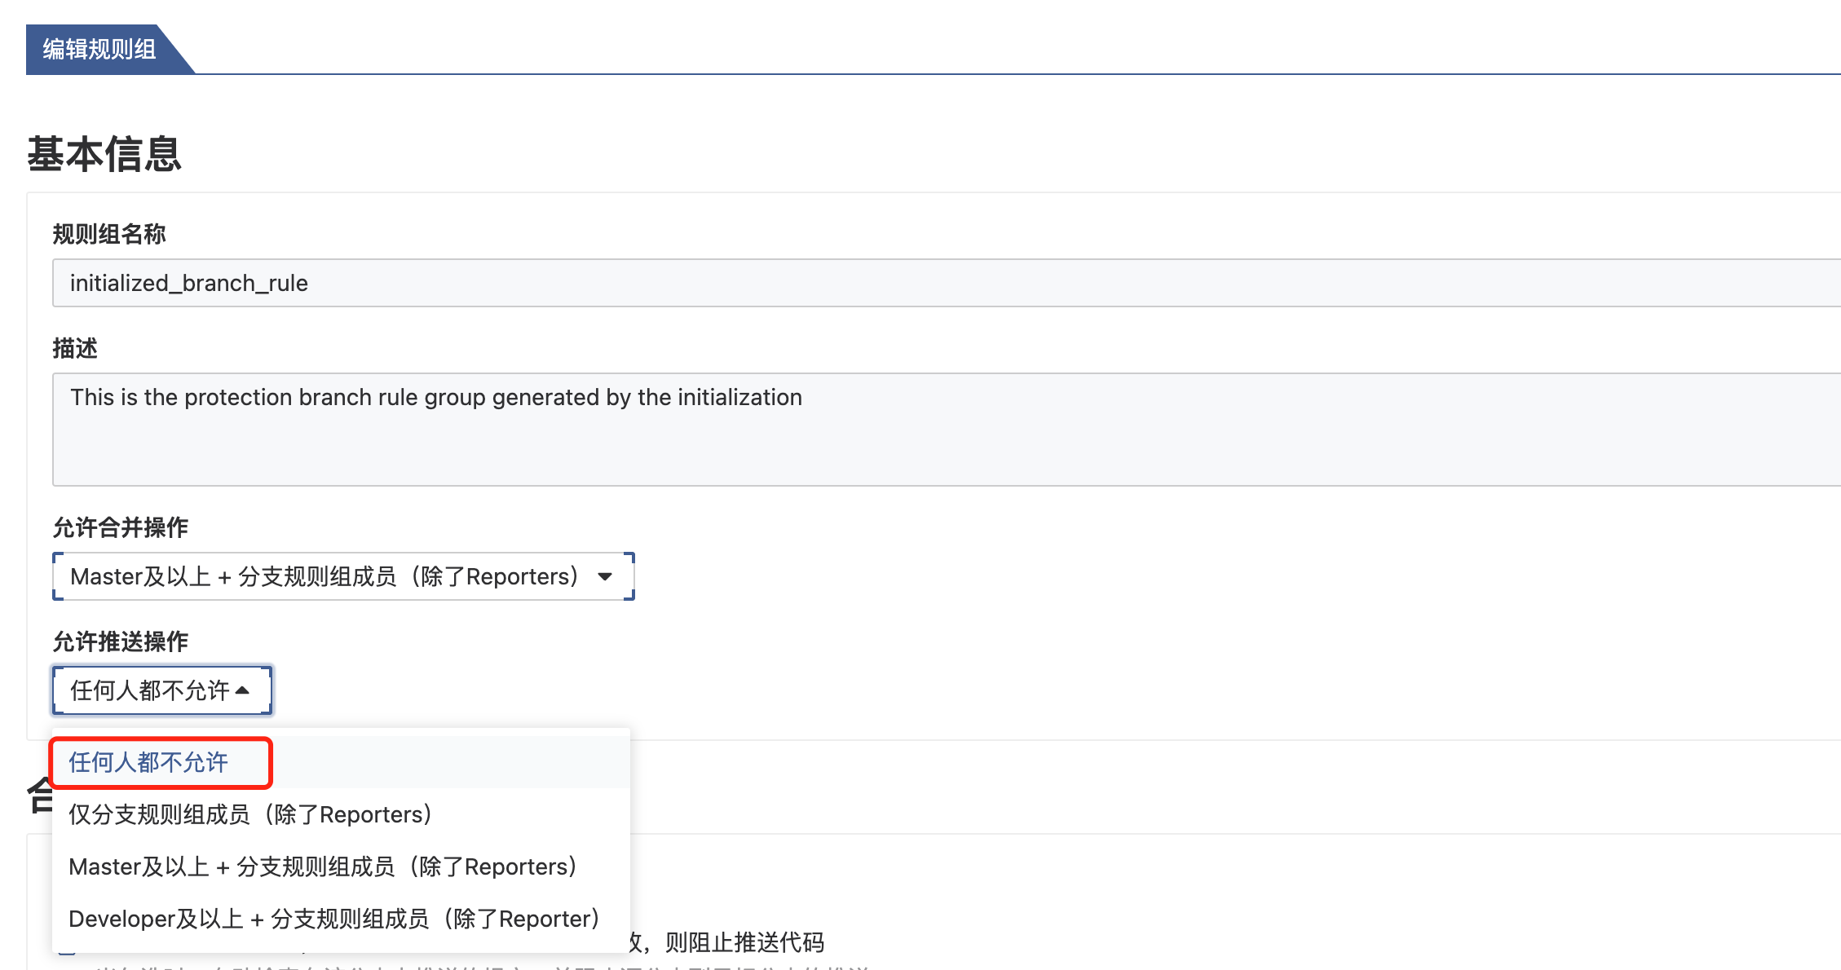Pick Master及以上 option in open list

click(322, 866)
